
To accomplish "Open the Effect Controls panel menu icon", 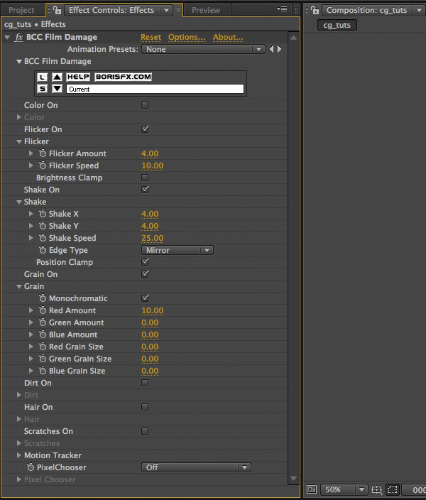I will click(x=282, y=9).
